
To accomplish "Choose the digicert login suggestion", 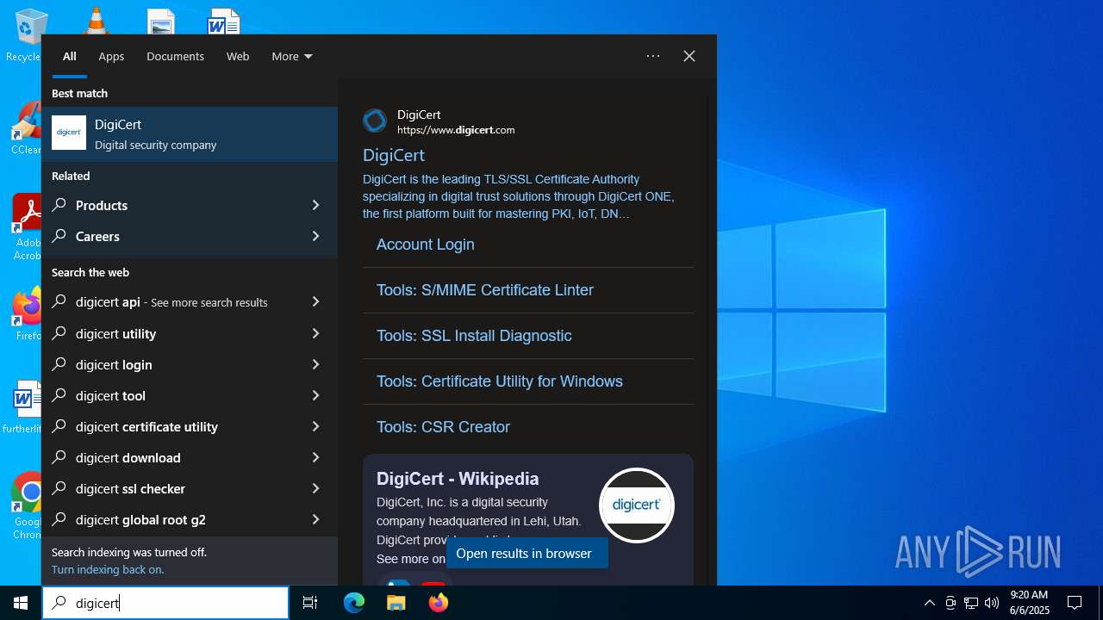I will click(x=190, y=364).
